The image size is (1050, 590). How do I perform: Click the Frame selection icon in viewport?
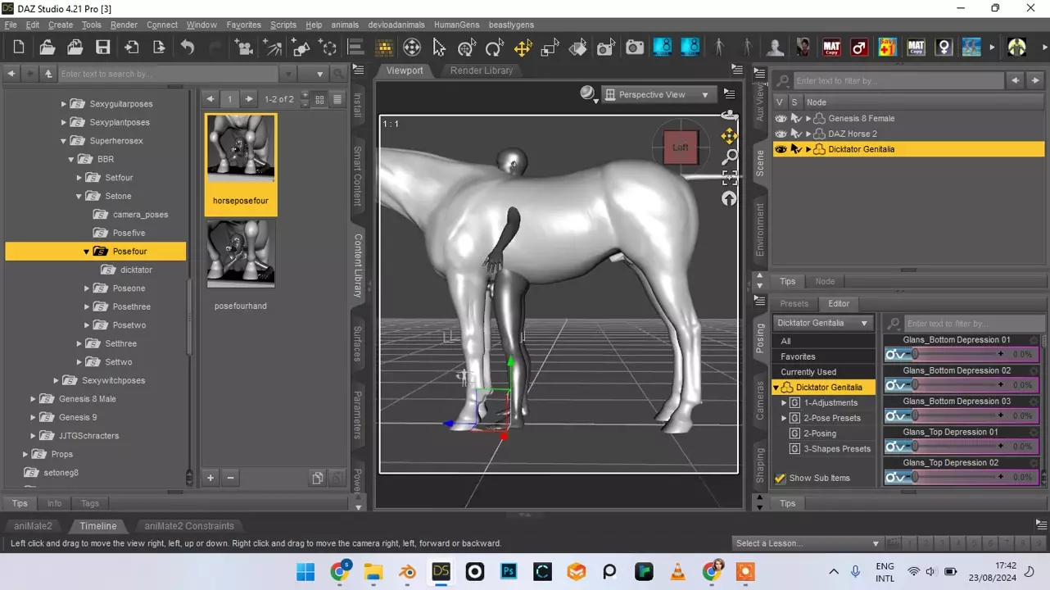[x=729, y=178]
